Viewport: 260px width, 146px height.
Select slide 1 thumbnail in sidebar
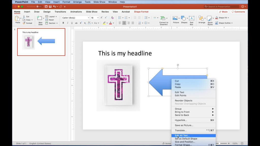pos(41,42)
